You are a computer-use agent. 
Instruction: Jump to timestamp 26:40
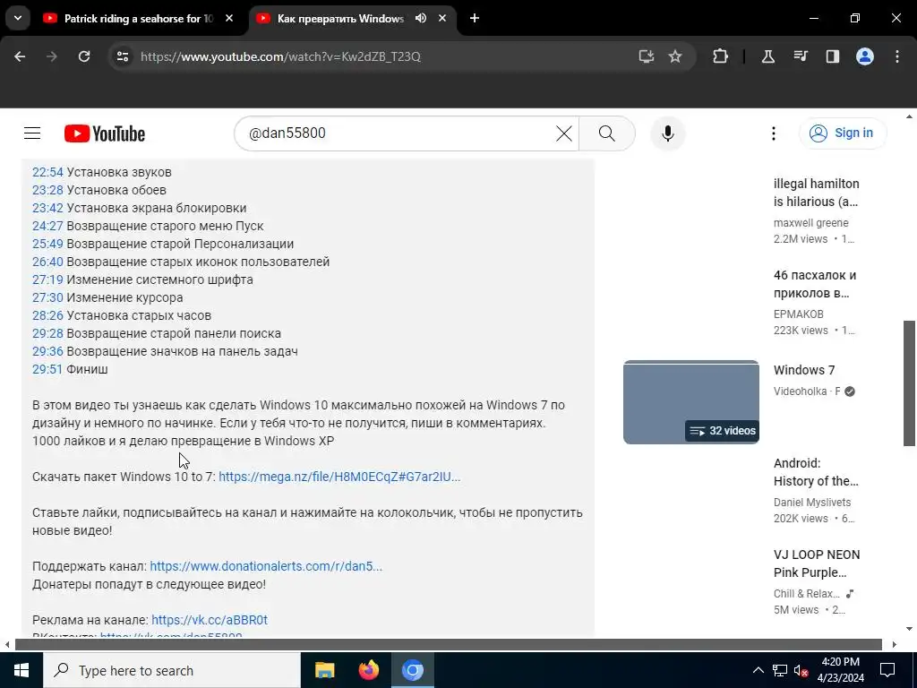tap(47, 262)
